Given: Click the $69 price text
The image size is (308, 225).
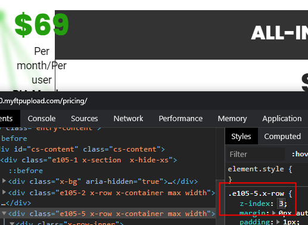Looking at the screenshot, I should pos(42,24).
